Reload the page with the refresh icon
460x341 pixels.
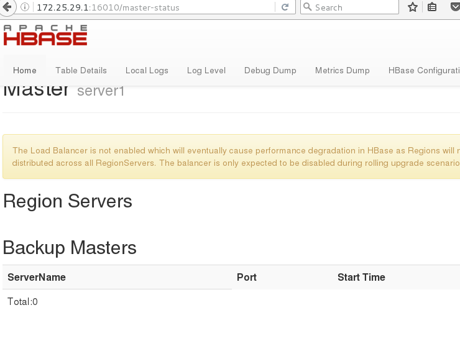[285, 7]
